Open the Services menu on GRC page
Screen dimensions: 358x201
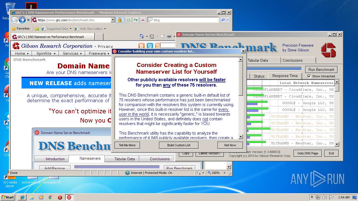point(72,53)
